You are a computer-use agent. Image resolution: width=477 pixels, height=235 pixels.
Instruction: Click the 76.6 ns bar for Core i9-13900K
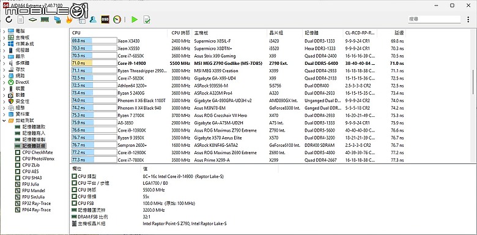94,130
